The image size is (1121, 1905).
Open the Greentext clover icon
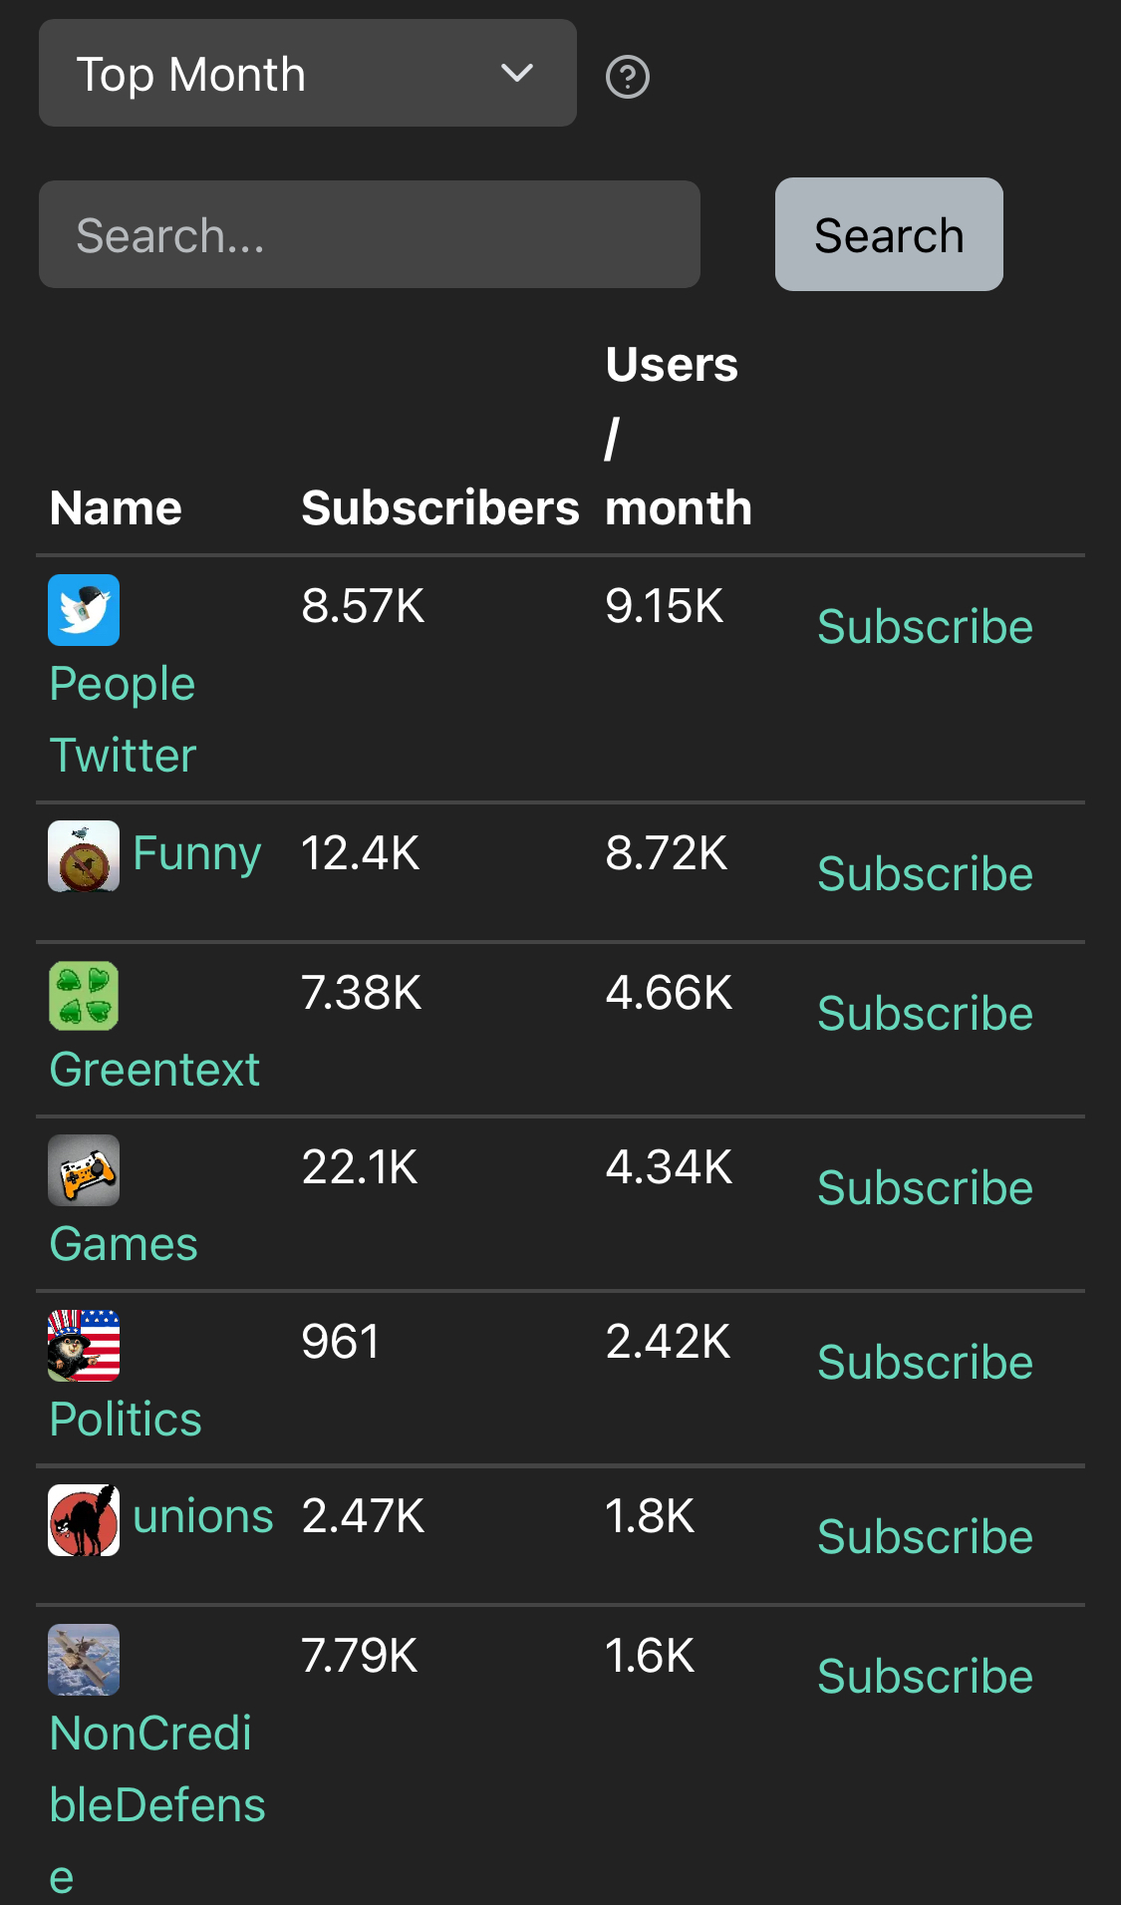(x=84, y=996)
